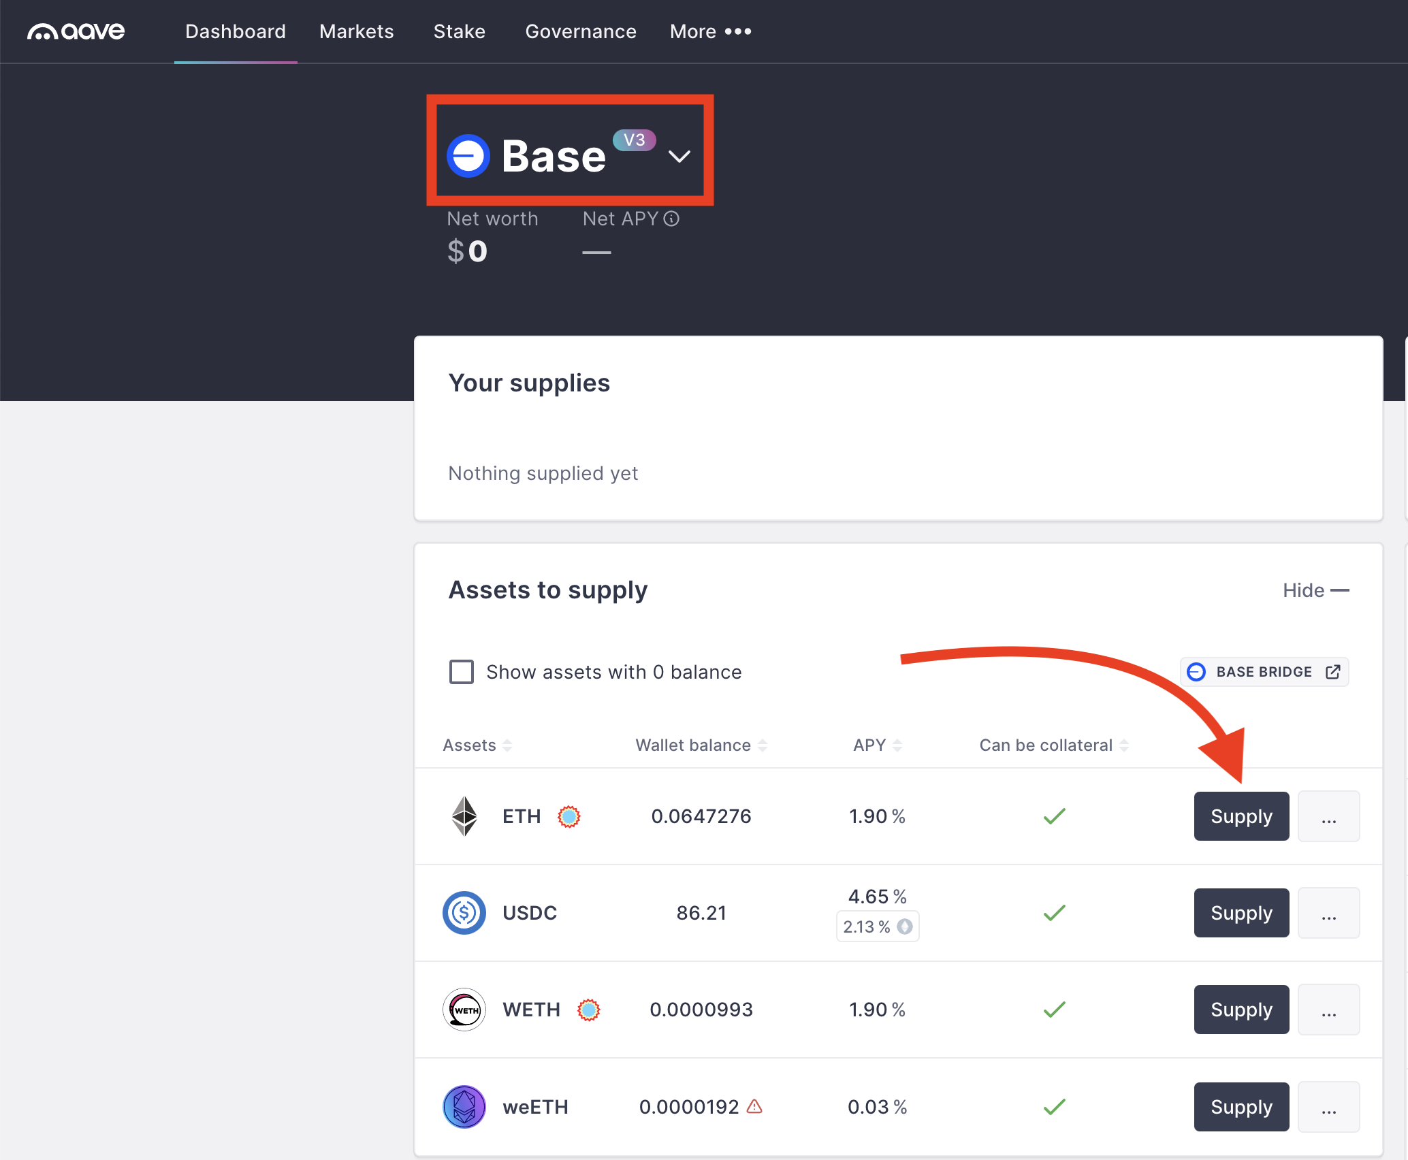Click the ETH token icon
The height and width of the screenshot is (1160, 1408).
[x=464, y=816]
